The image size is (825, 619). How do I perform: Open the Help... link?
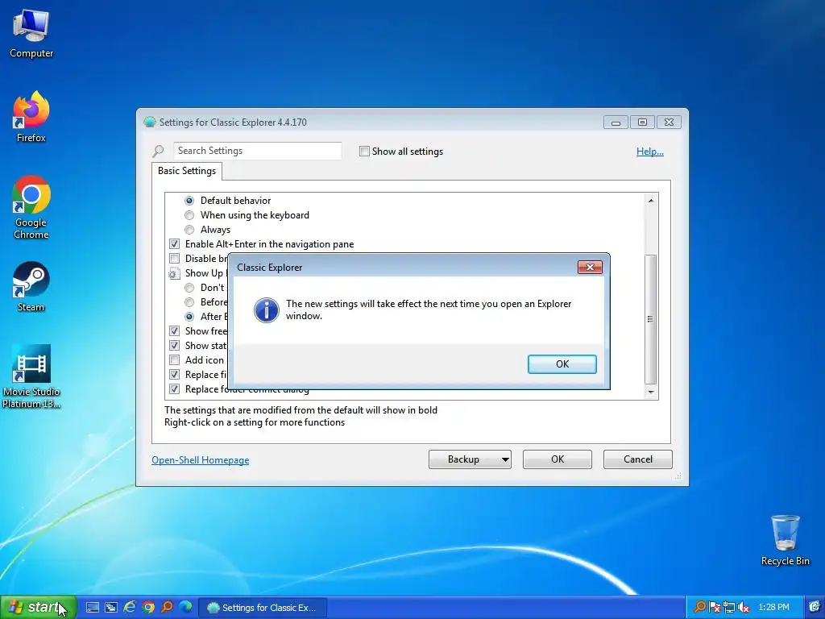click(x=650, y=151)
